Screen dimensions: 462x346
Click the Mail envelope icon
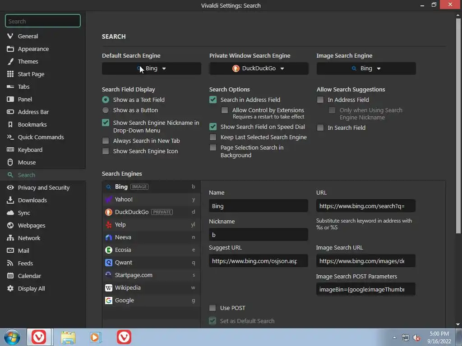[10, 250]
